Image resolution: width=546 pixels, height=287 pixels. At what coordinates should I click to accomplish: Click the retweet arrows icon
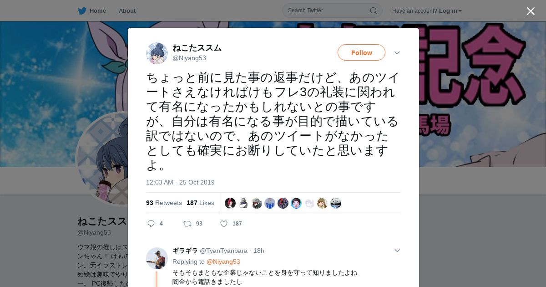tap(187, 224)
